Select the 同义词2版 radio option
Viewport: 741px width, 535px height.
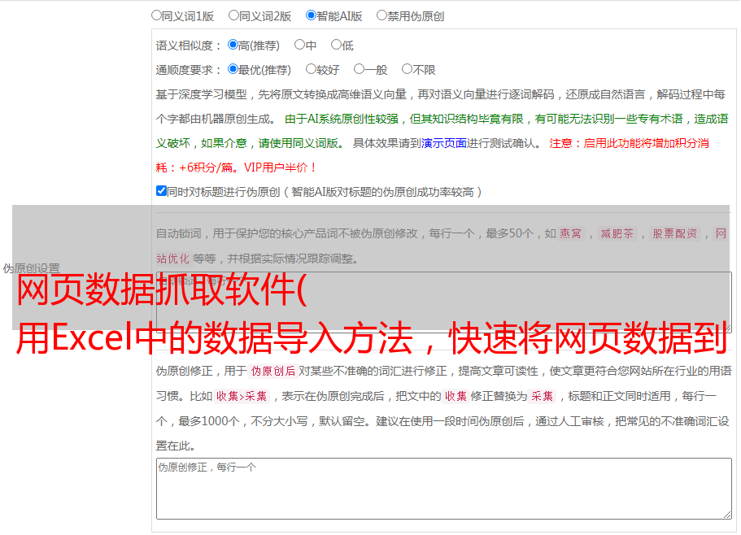[233, 15]
